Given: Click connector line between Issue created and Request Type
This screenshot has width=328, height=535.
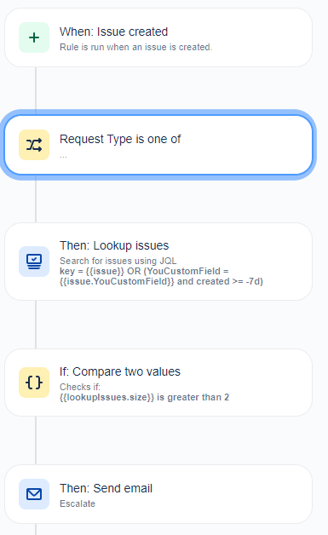Looking at the screenshot, I should coord(36,88).
